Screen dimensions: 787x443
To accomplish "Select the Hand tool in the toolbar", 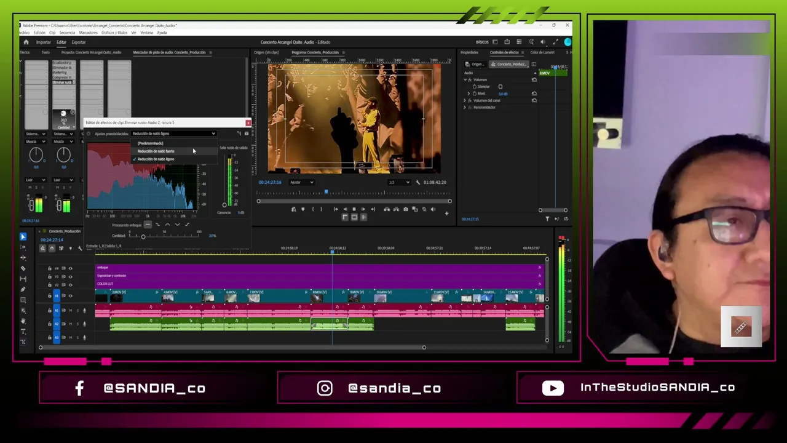I will pyautogui.click(x=23, y=321).
